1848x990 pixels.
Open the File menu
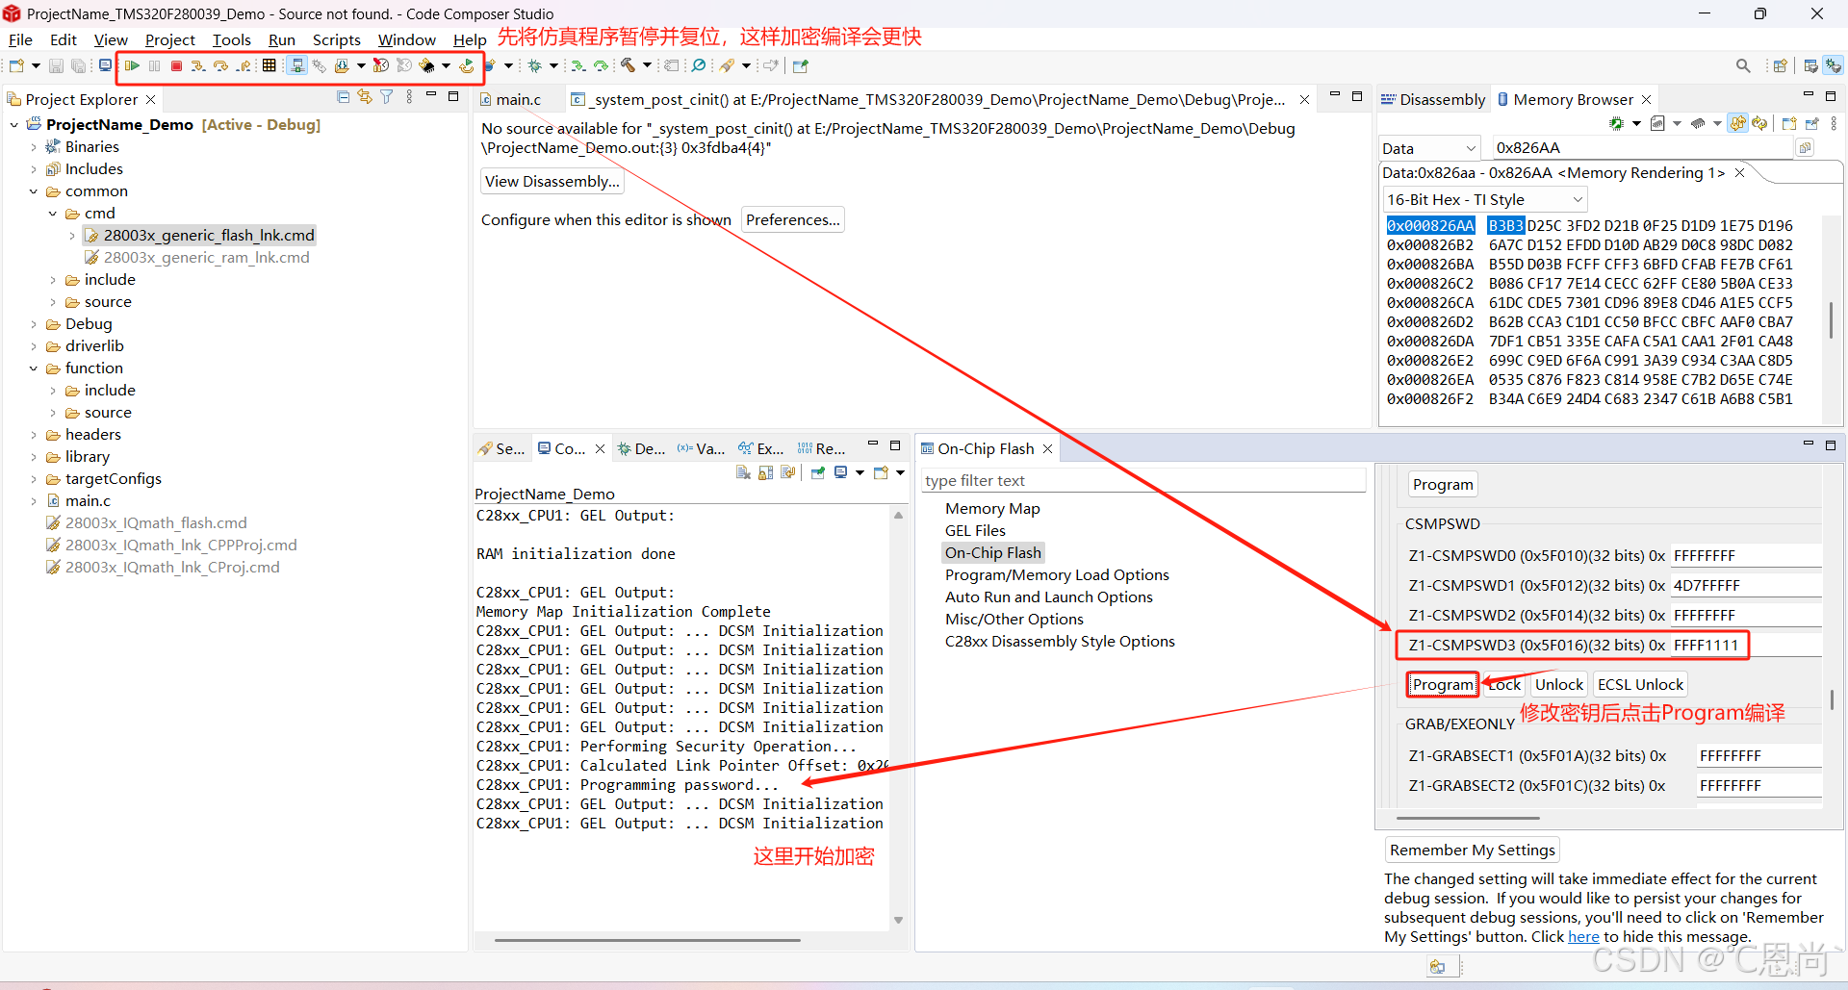pos(20,39)
